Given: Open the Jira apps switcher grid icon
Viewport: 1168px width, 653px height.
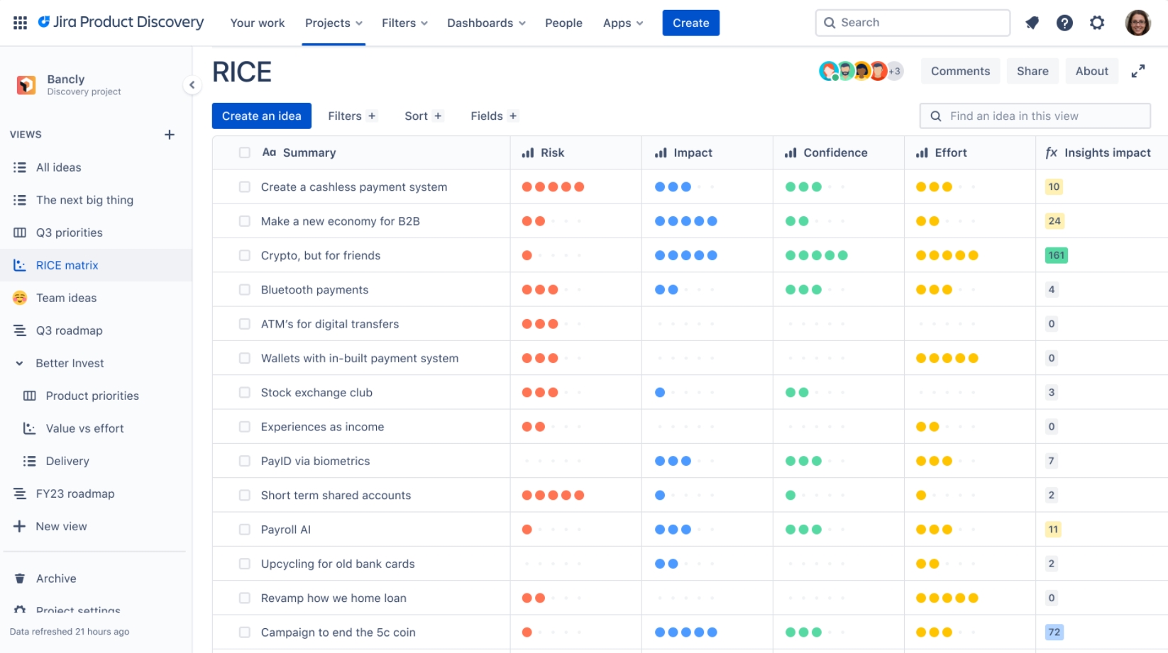Looking at the screenshot, I should tap(19, 22).
